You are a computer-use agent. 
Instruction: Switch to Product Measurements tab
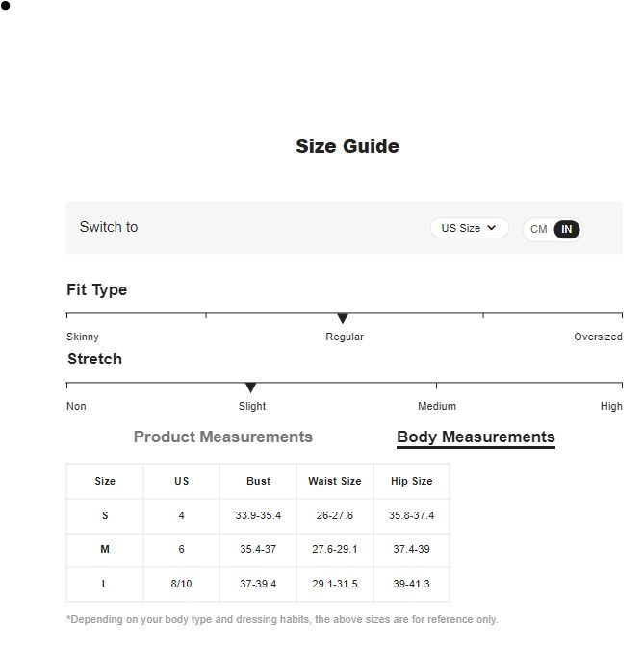pyautogui.click(x=223, y=437)
